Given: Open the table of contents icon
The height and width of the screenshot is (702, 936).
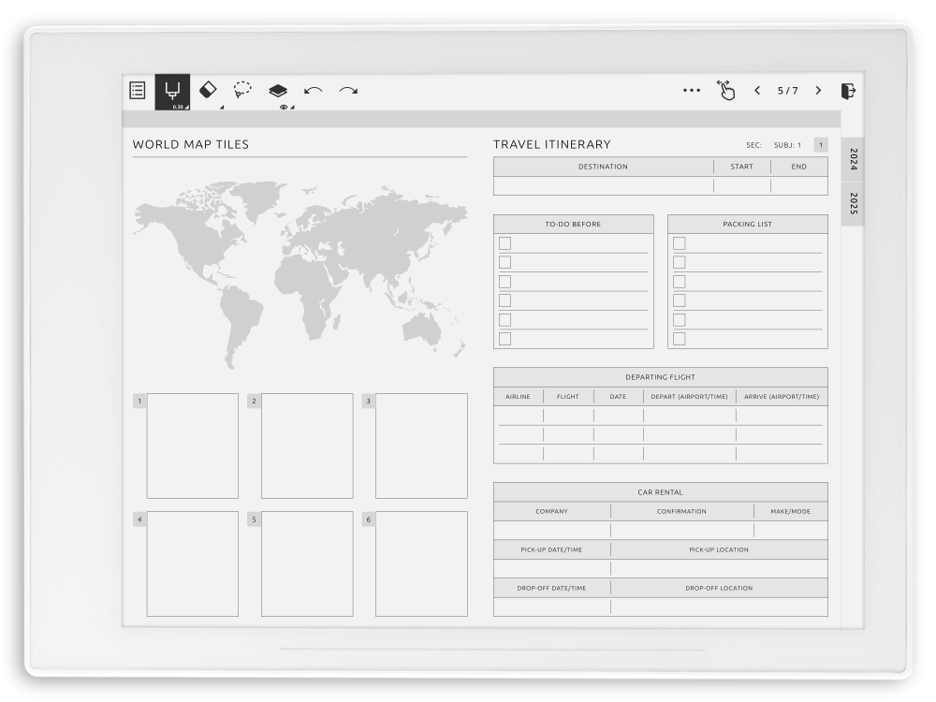Looking at the screenshot, I should 138,91.
